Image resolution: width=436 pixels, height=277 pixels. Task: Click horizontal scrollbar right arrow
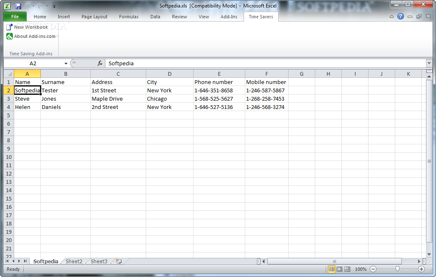pyautogui.click(x=419, y=261)
